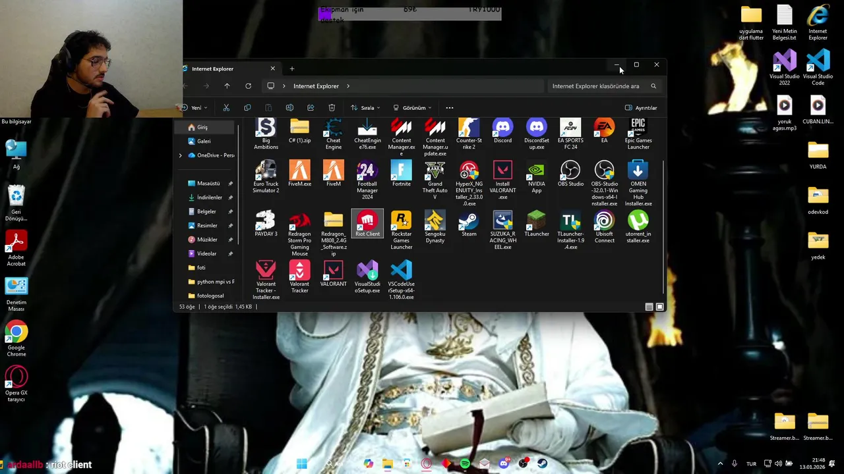Select the EA SPORTS FC 24 icon
844x474 pixels.
570,135
